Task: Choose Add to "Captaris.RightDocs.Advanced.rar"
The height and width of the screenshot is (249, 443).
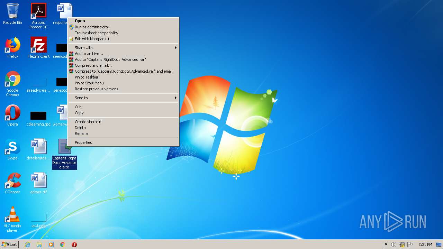Action: pos(123,59)
